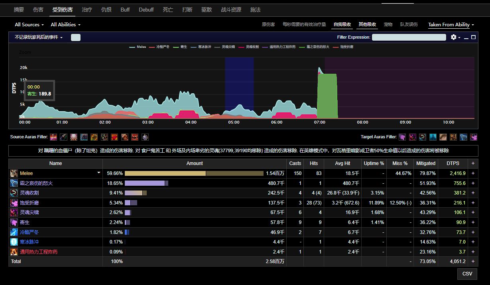Click the Melee ability icon in table
Image resolution: width=490 pixels, height=285 pixels.
click(x=14, y=173)
